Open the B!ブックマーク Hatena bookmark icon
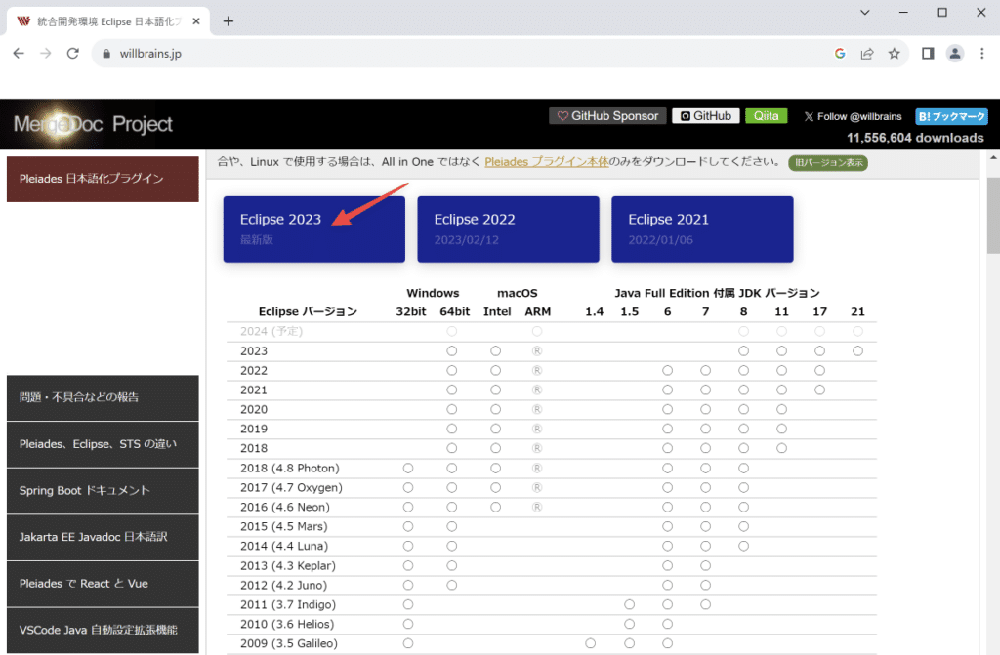Image resolution: width=1000 pixels, height=655 pixels. [x=951, y=115]
